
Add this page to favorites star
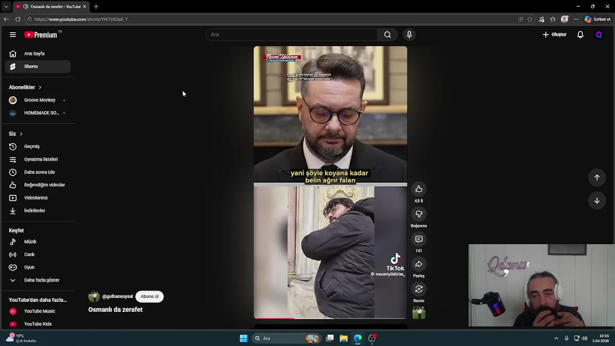[x=530, y=19]
